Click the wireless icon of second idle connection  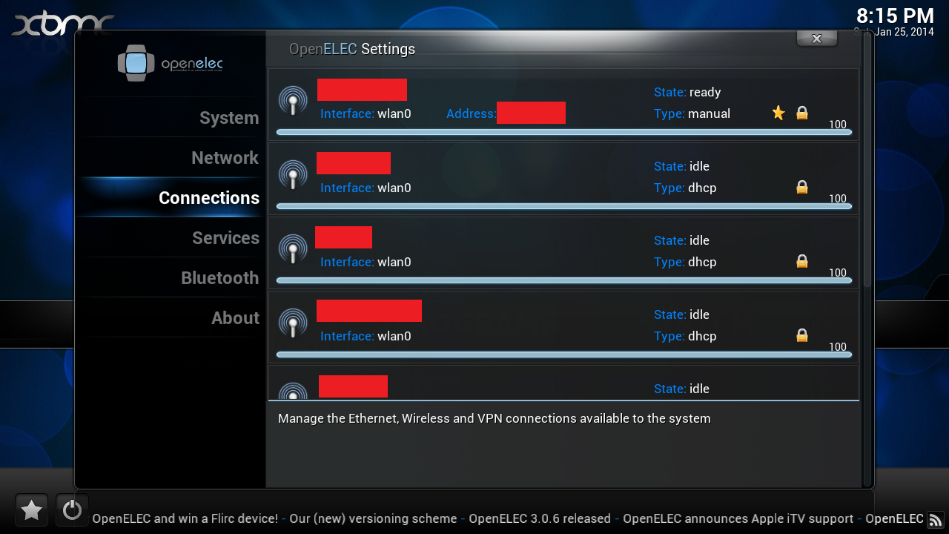coord(293,249)
